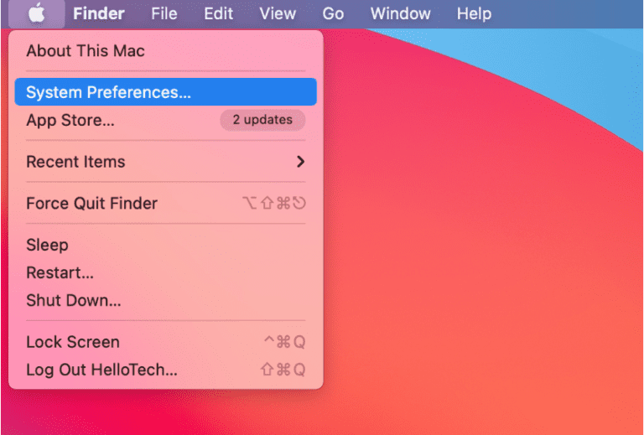Choose Log Out HelloTech…

tap(165, 370)
